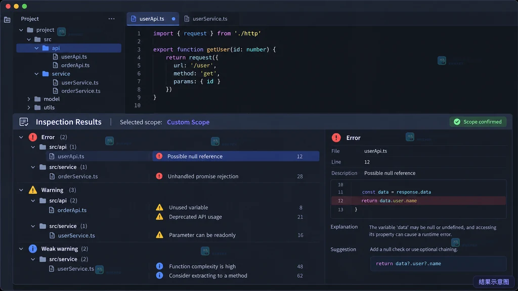518x291 pixels.
Task: Collapse src/api under Error
Action: point(33,147)
